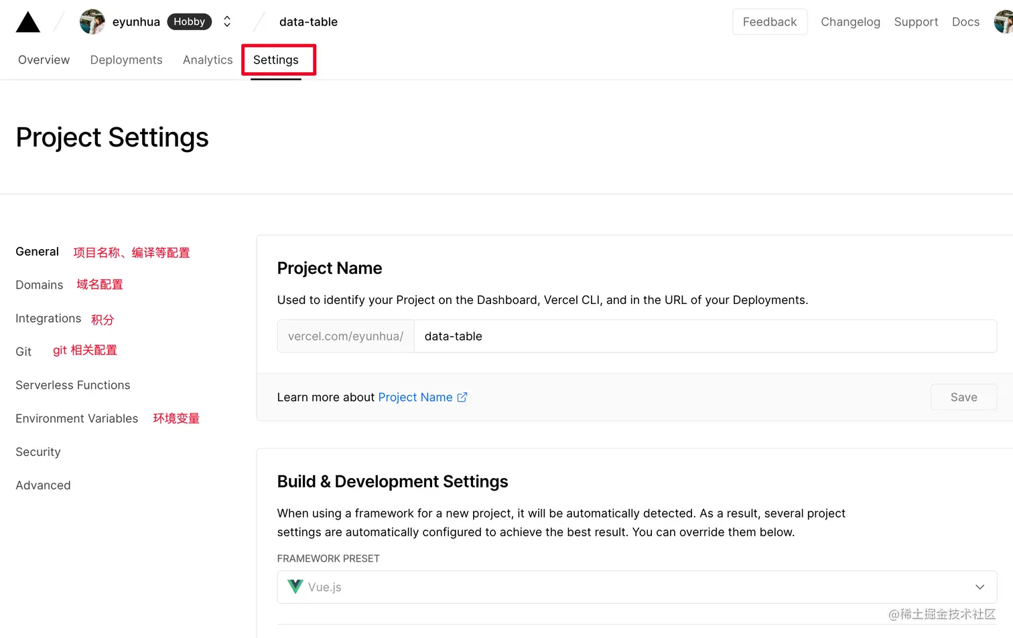
Task: Open the user profile avatar at top right
Action: [x=1003, y=22]
